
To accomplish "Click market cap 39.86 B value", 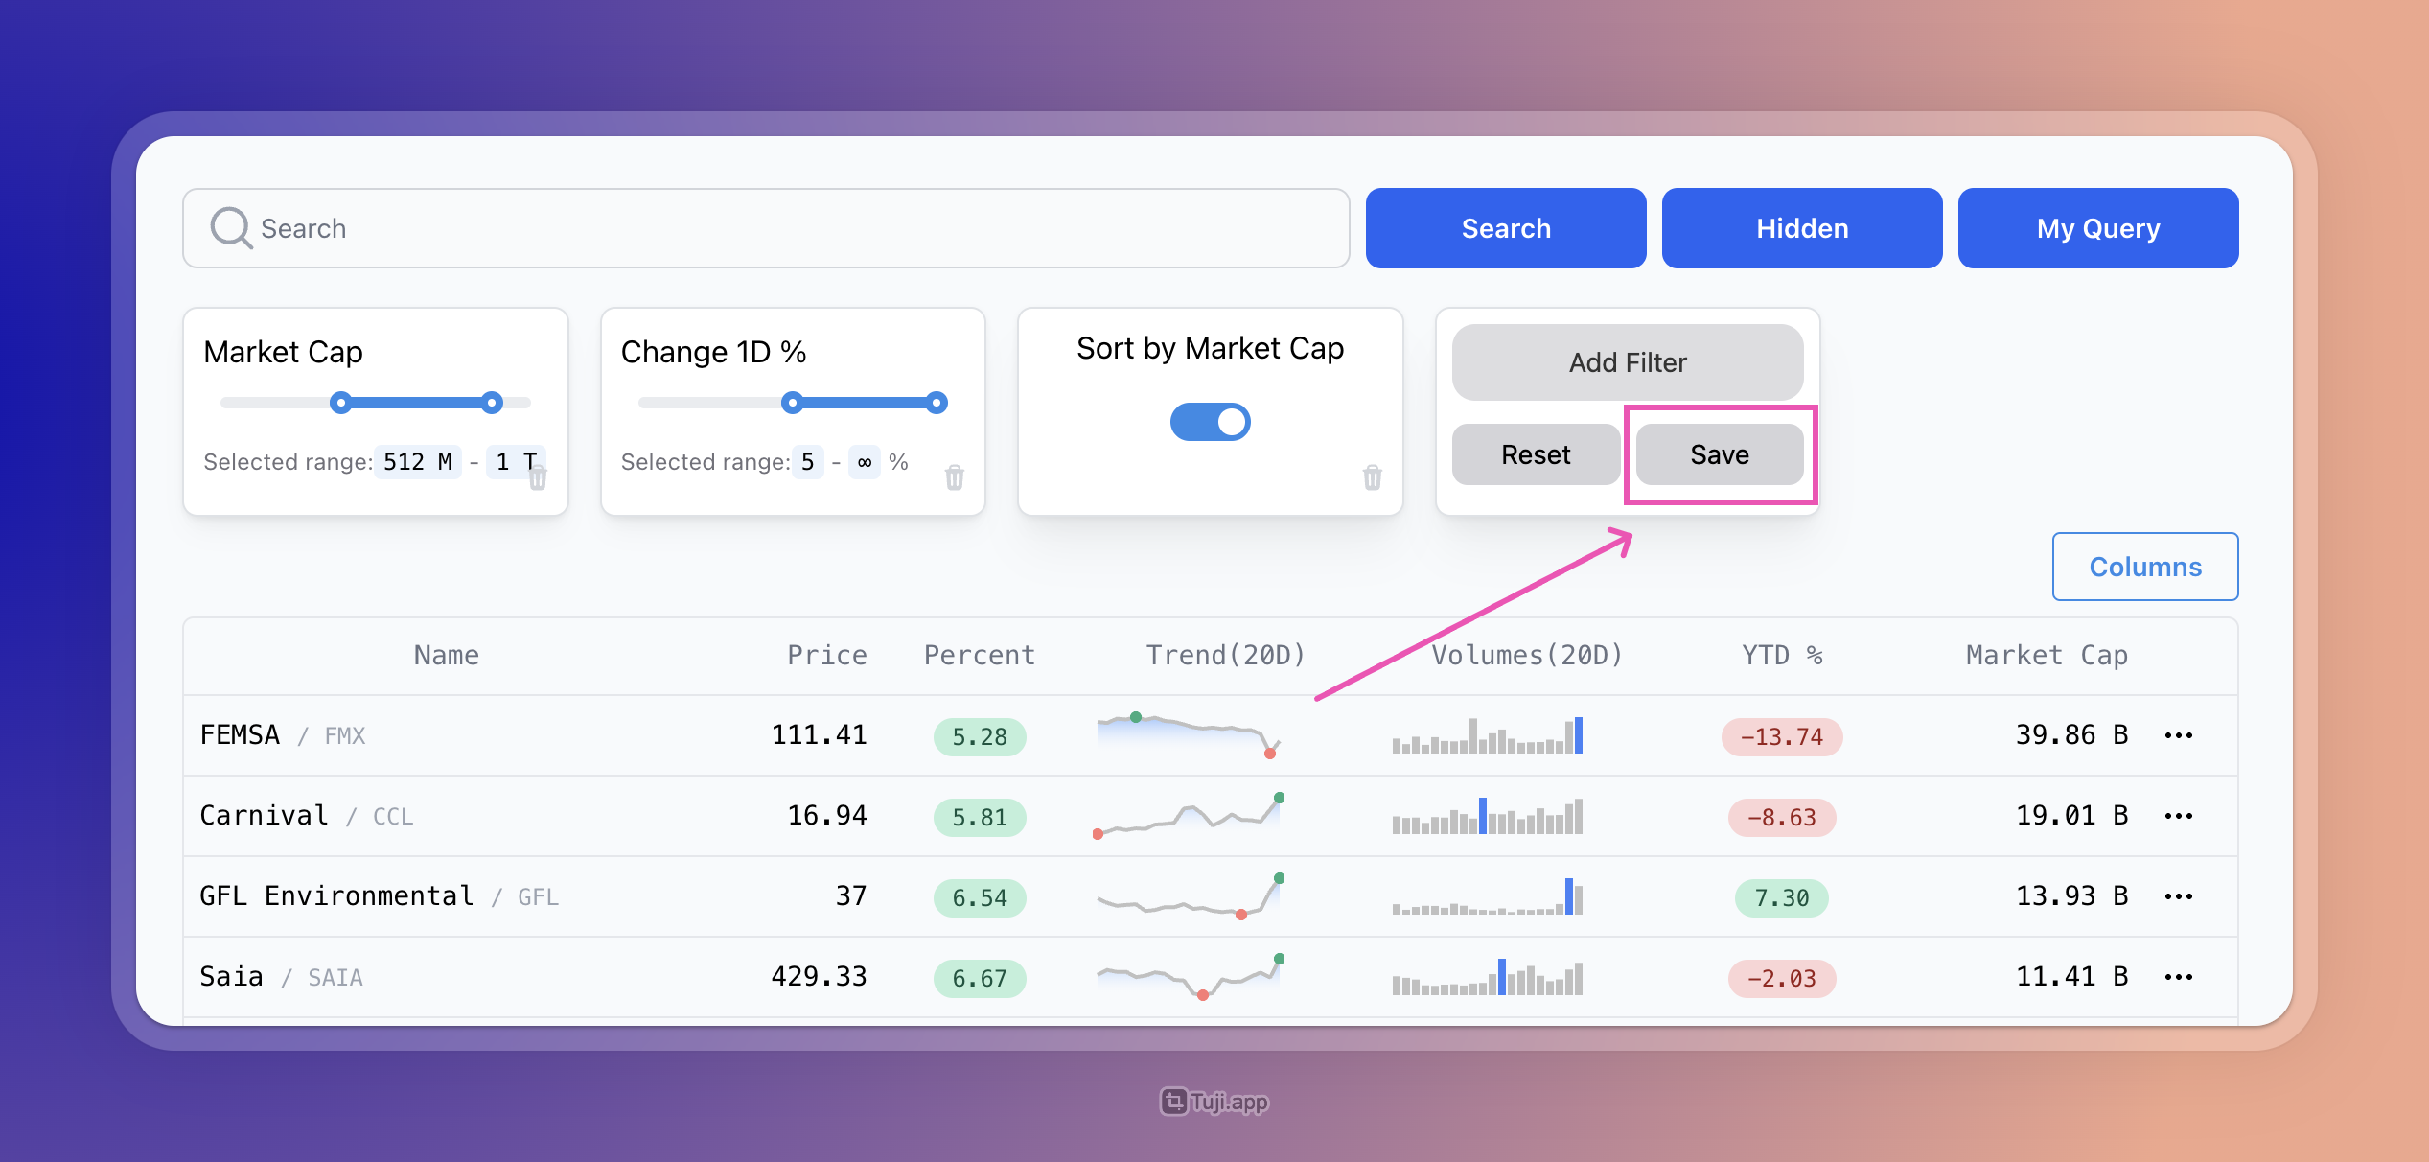I will (2071, 735).
